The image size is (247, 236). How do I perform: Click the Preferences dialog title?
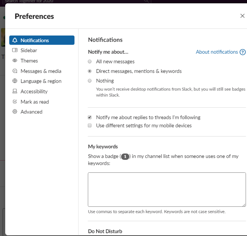34,16
